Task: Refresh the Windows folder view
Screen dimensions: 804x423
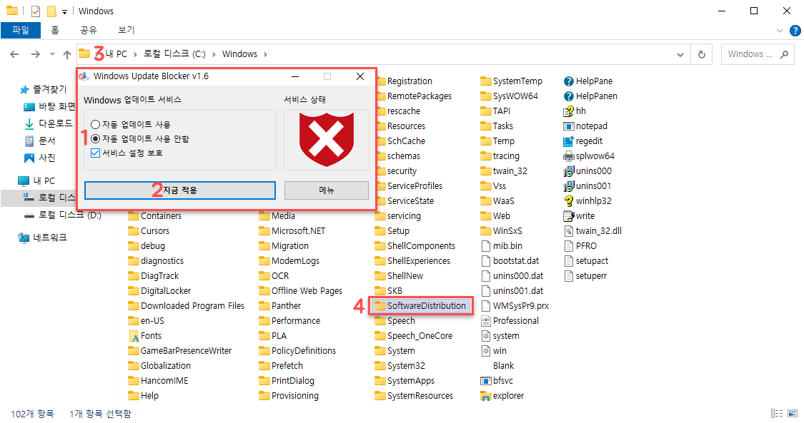Action: pyautogui.click(x=702, y=54)
